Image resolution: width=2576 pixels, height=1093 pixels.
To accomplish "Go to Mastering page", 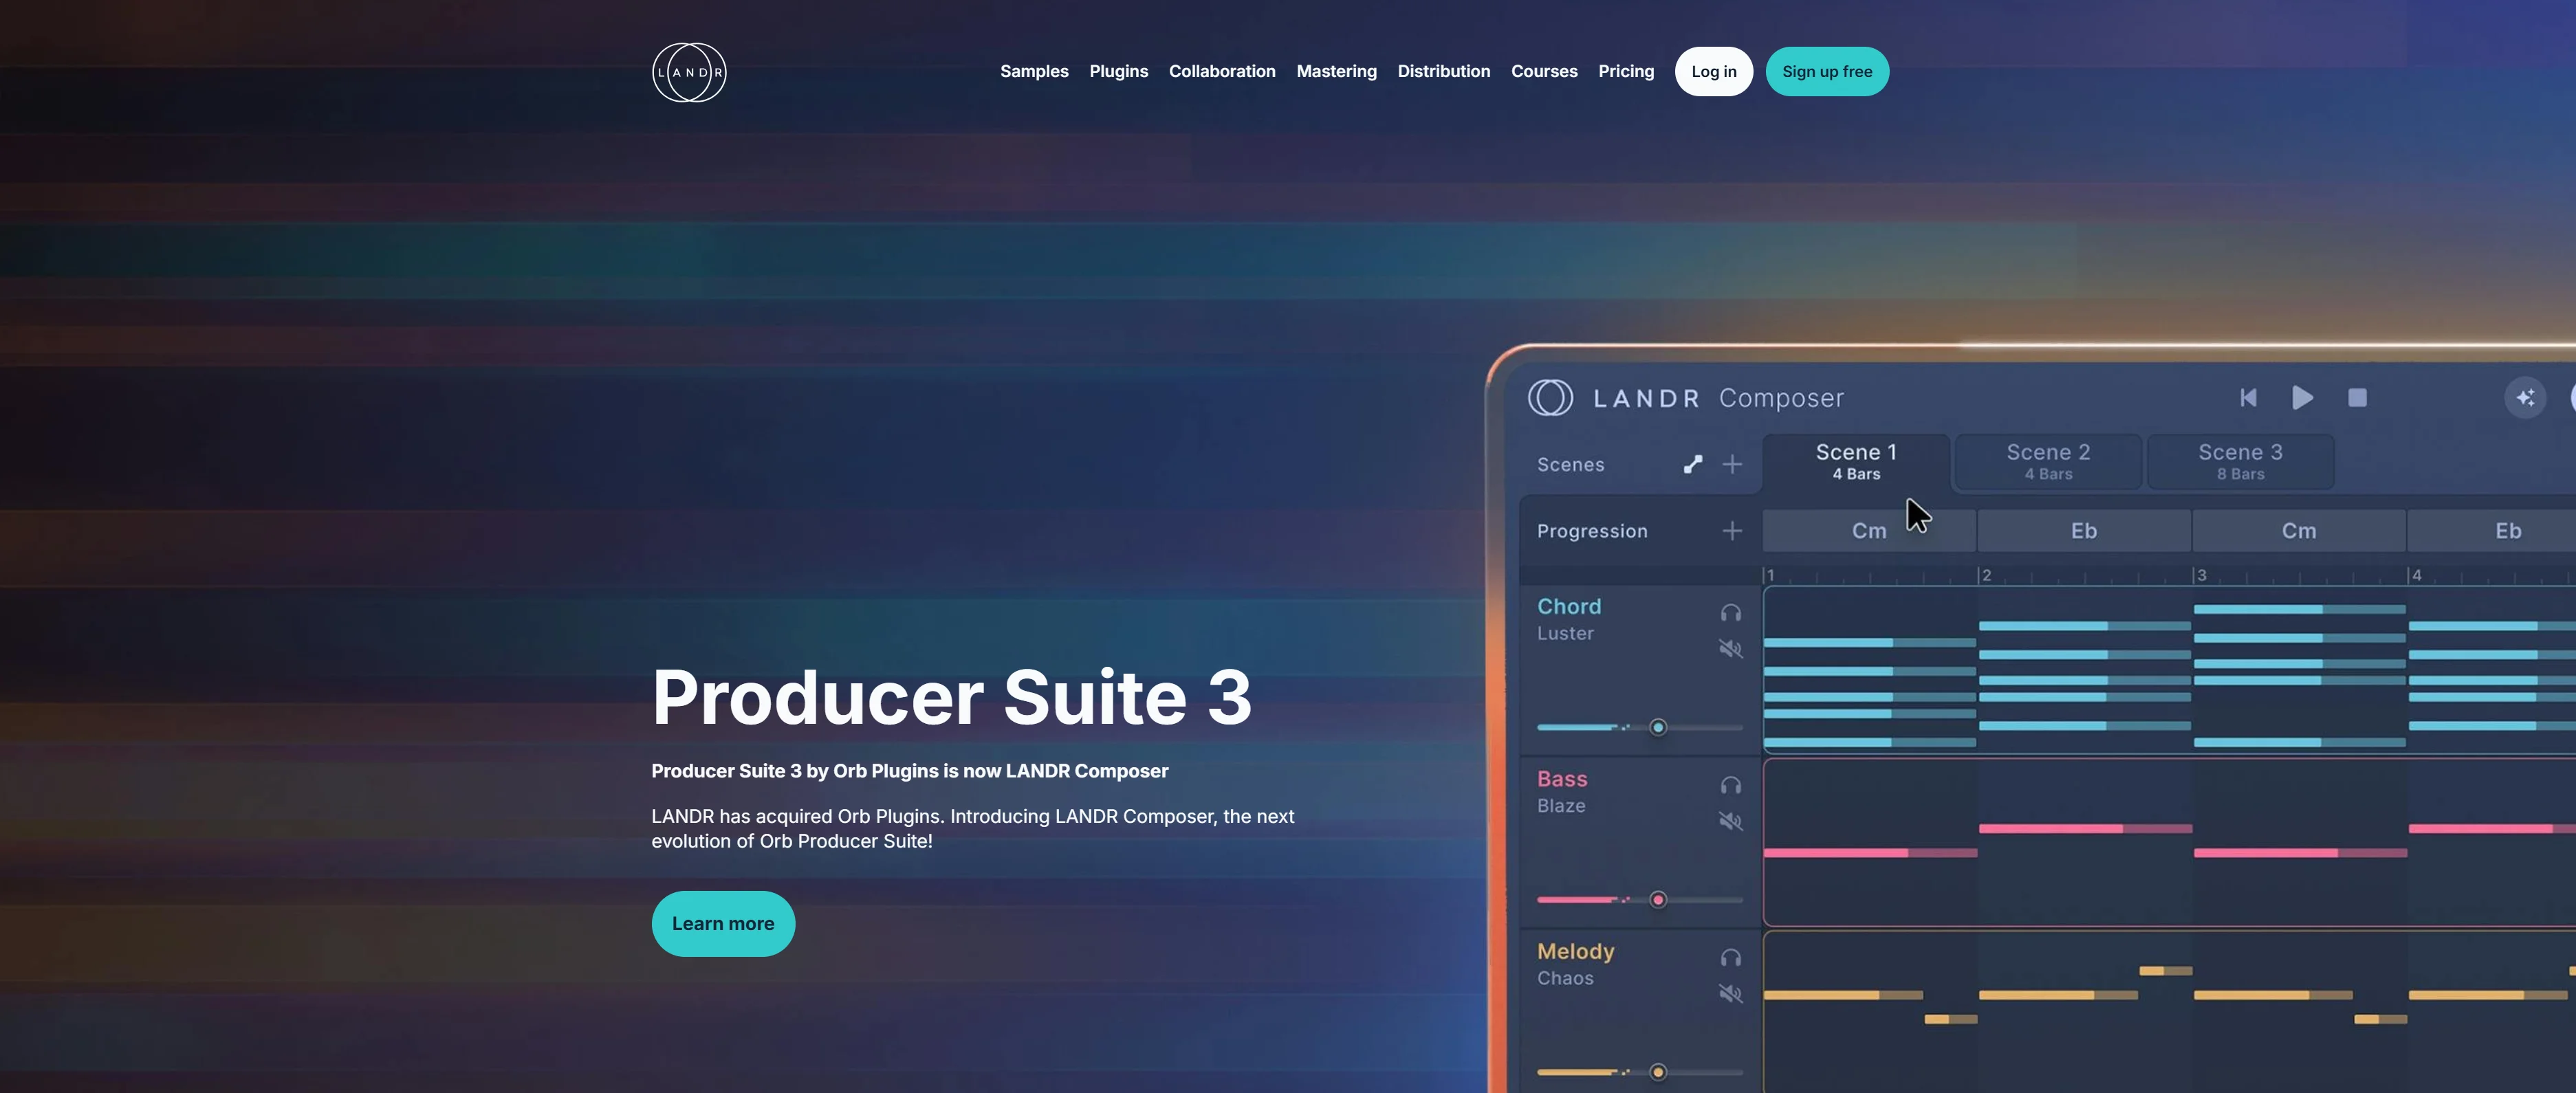I will (1336, 72).
